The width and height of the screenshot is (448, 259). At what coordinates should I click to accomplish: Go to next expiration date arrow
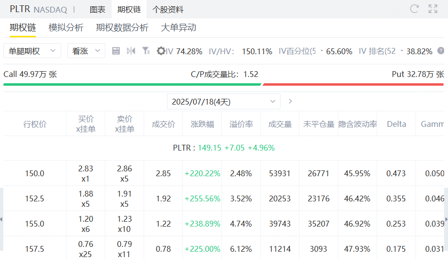[290, 102]
